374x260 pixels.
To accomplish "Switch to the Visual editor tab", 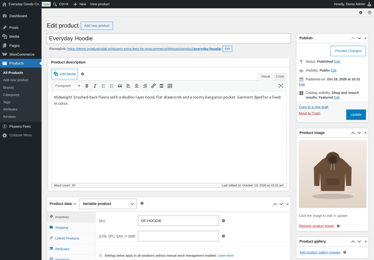I will 265,76.
